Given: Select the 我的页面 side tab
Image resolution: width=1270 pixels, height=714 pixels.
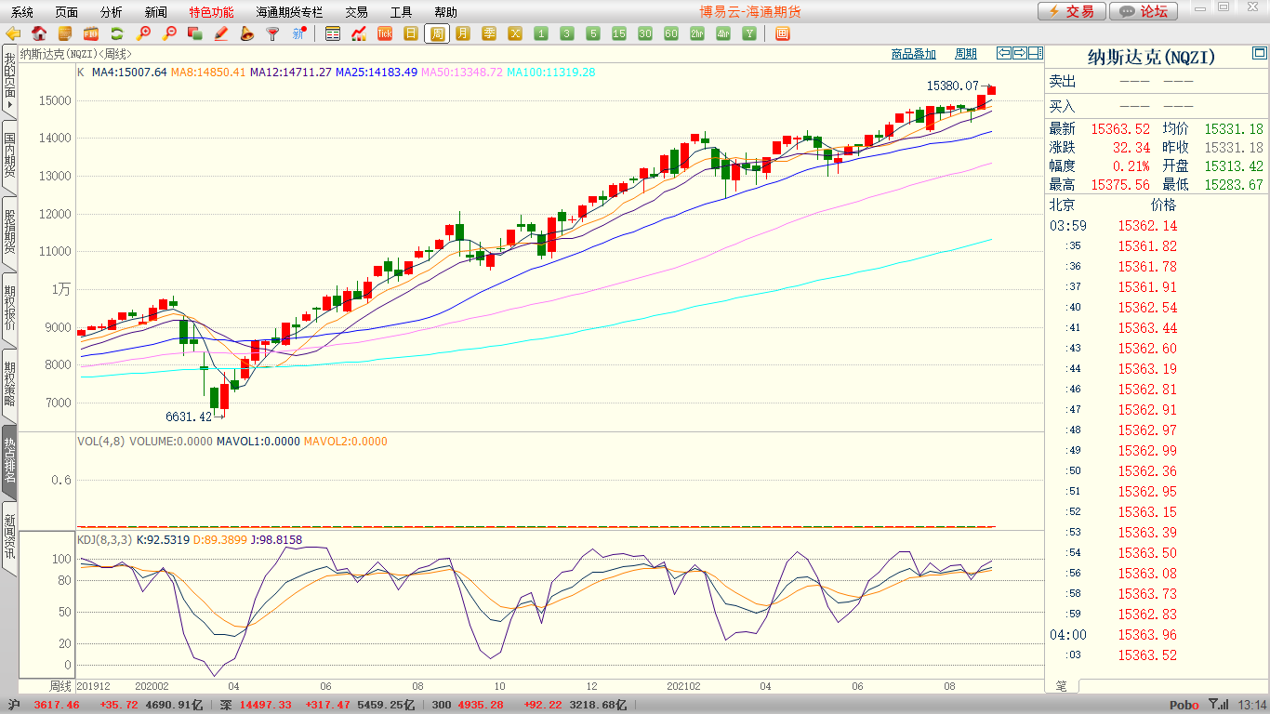Looking at the screenshot, I should coord(9,81).
